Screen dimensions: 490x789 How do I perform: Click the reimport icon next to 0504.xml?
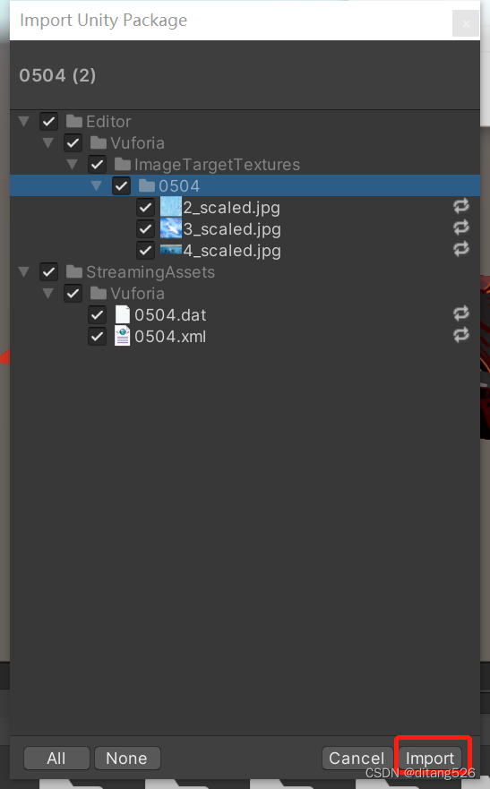pos(460,335)
